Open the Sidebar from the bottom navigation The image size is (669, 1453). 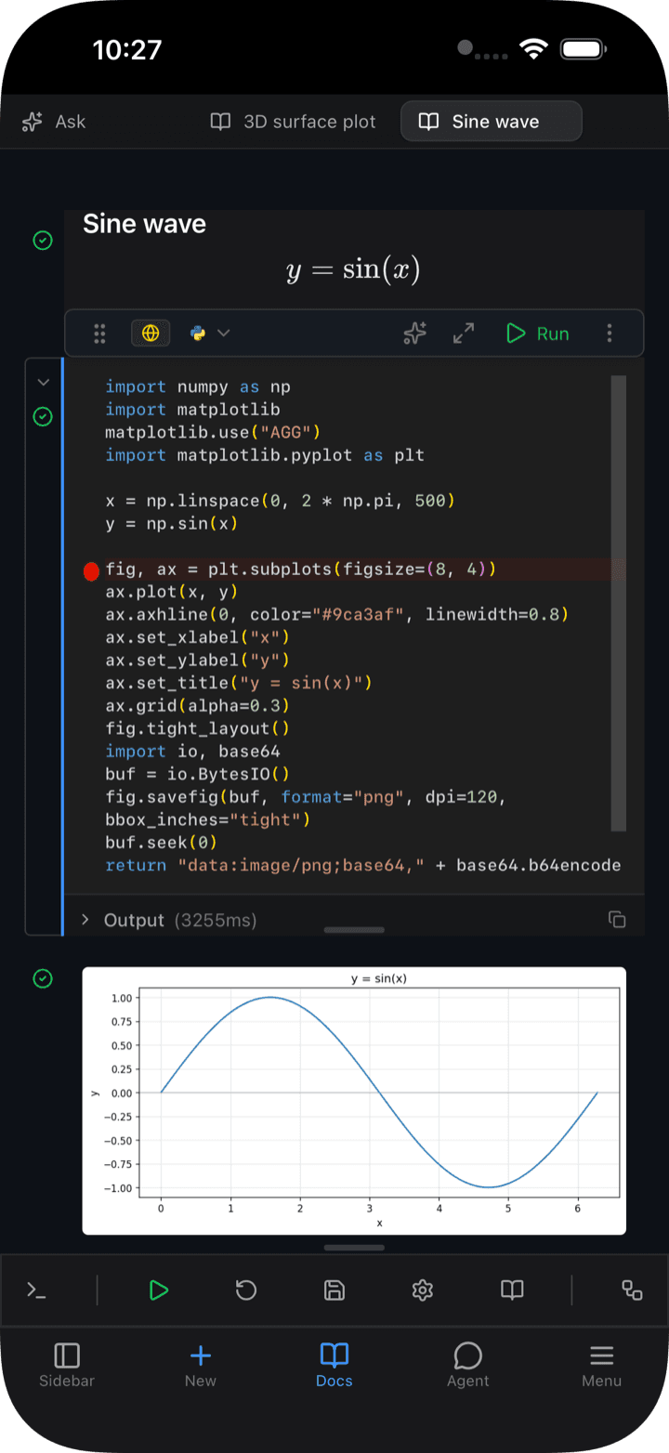(67, 1366)
